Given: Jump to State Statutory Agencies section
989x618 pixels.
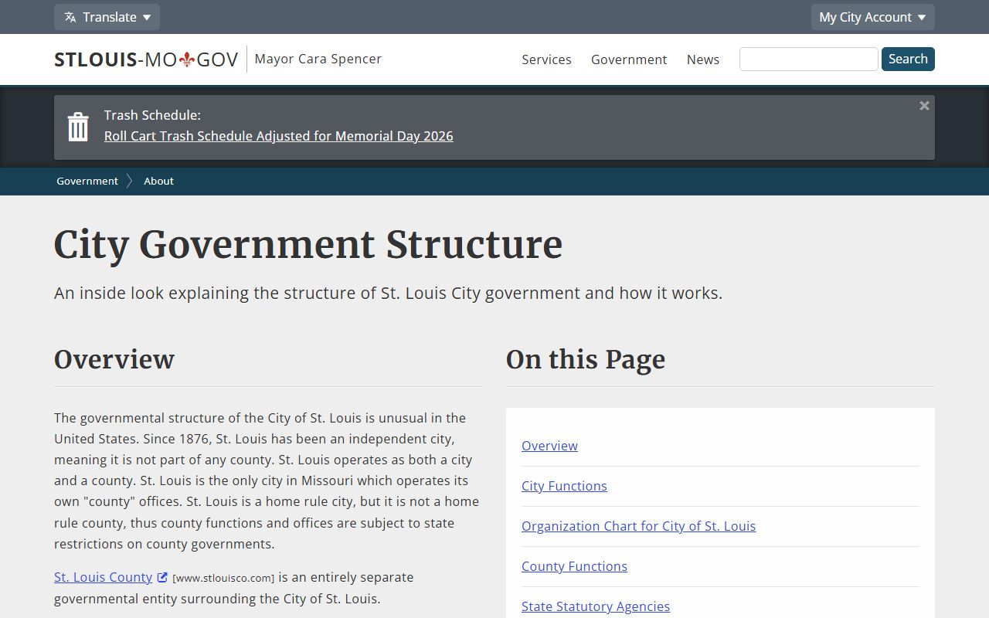Looking at the screenshot, I should tap(596, 606).
